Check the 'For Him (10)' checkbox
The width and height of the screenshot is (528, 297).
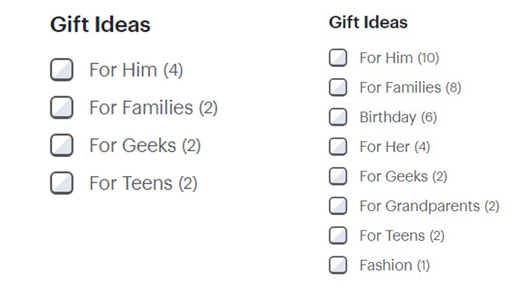(x=338, y=58)
